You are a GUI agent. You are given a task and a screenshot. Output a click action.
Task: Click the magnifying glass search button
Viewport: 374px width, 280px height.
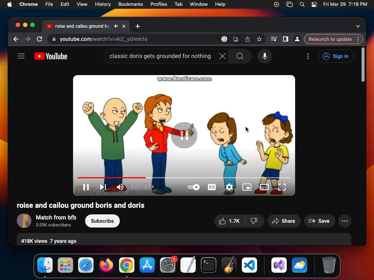point(240,56)
